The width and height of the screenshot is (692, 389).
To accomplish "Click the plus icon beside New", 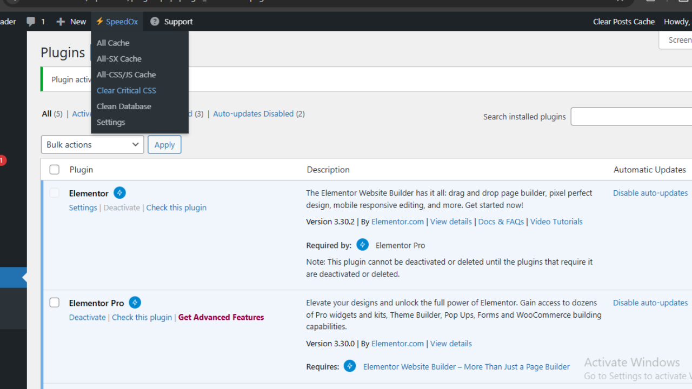I will [61, 22].
